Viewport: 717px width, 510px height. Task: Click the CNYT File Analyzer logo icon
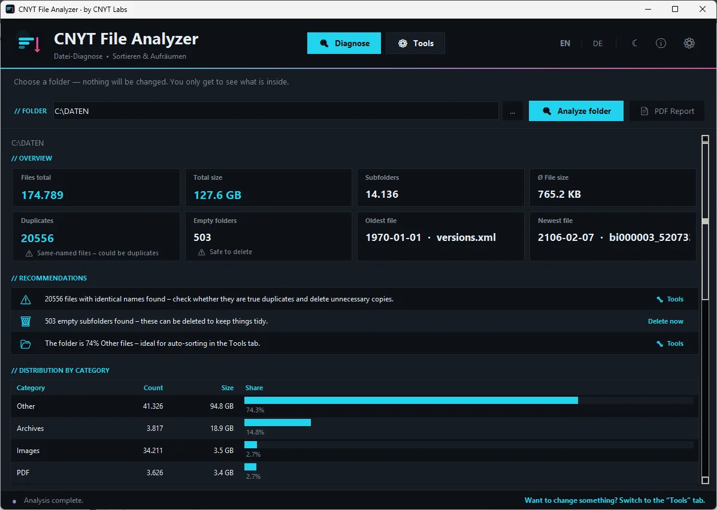click(29, 44)
